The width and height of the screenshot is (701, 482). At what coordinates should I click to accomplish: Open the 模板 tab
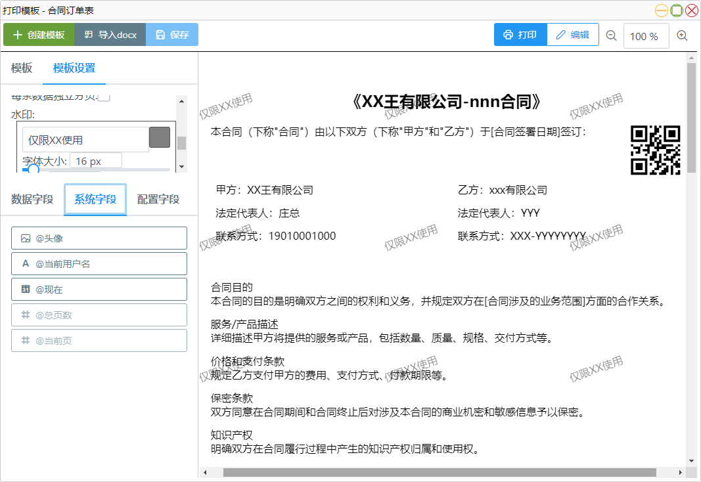22,68
